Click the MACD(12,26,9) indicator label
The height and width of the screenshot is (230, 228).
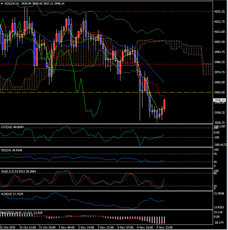pos(13,213)
